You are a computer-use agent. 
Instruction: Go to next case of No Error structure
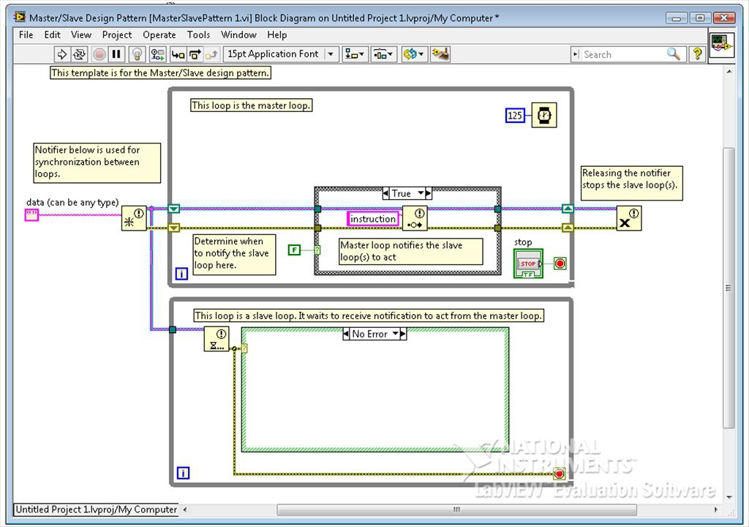click(404, 334)
